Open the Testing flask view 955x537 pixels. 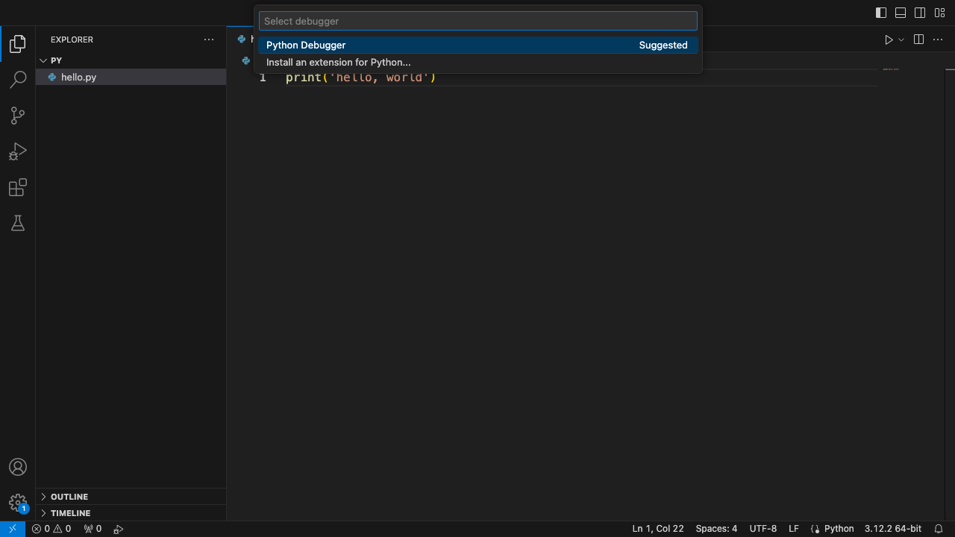coord(18,223)
